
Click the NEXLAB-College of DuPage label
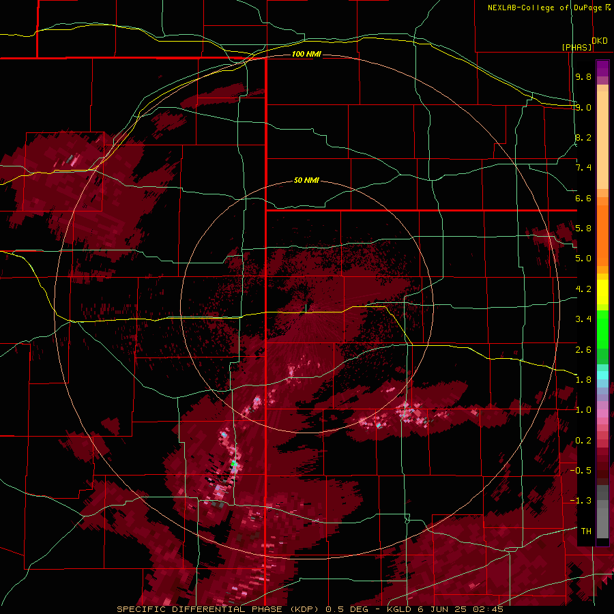point(544,8)
